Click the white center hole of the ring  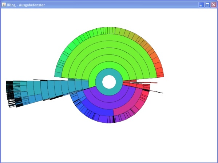click(109, 82)
